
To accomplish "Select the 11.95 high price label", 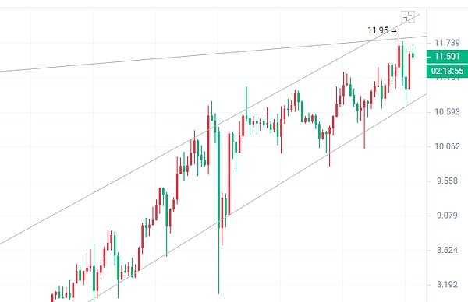I will pyautogui.click(x=378, y=30).
